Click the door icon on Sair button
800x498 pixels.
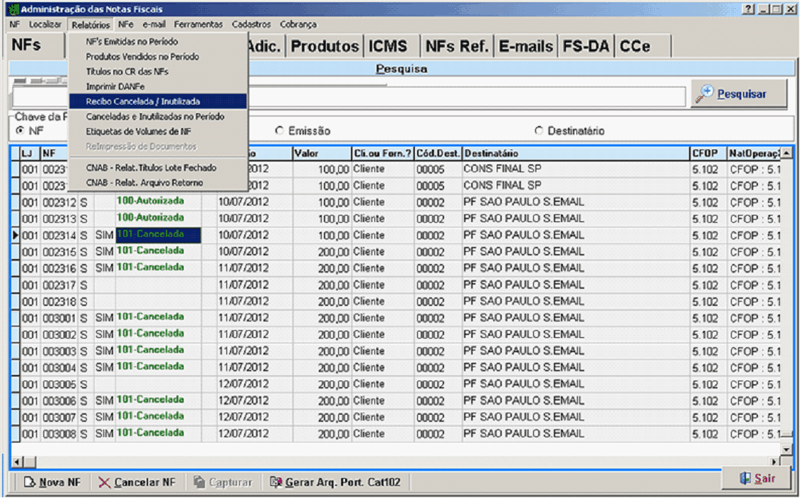coord(745,478)
